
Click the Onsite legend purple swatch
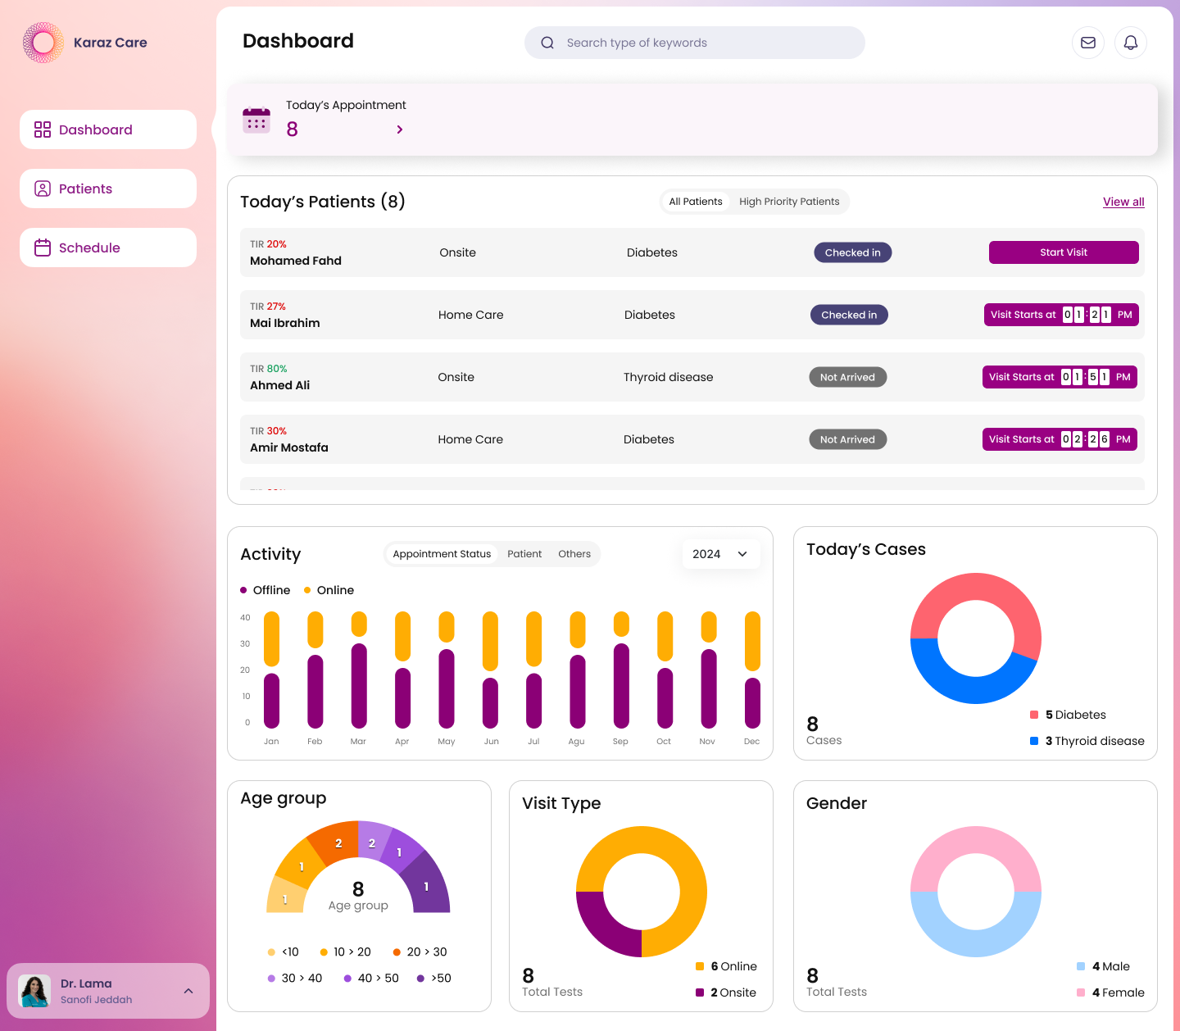(700, 992)
